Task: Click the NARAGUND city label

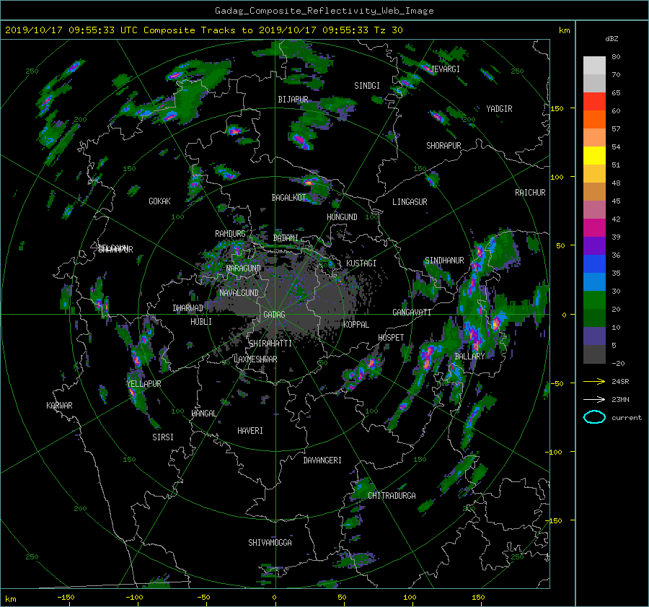Action: tap(244, 268)
